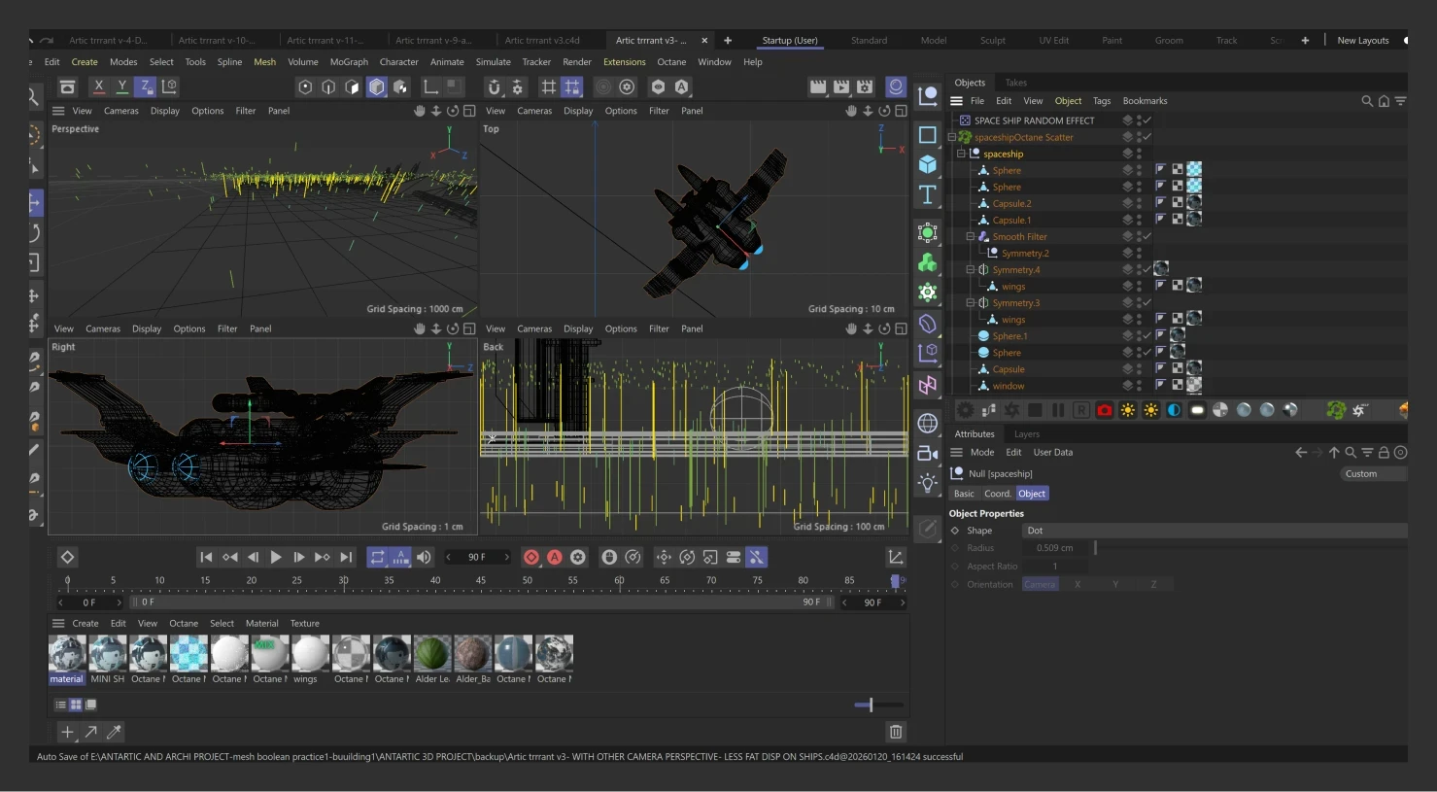Viewport: 1437px width, 792px height.
Task: Click the material manager trash icon
Action: click(x=896, y=732)
